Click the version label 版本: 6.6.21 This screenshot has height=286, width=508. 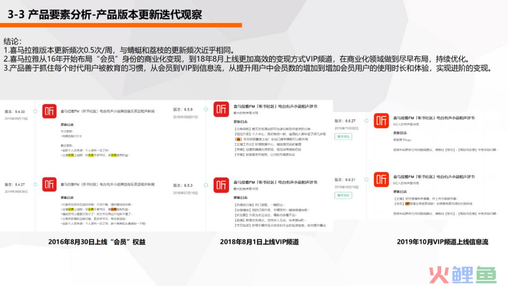point(345,179)
